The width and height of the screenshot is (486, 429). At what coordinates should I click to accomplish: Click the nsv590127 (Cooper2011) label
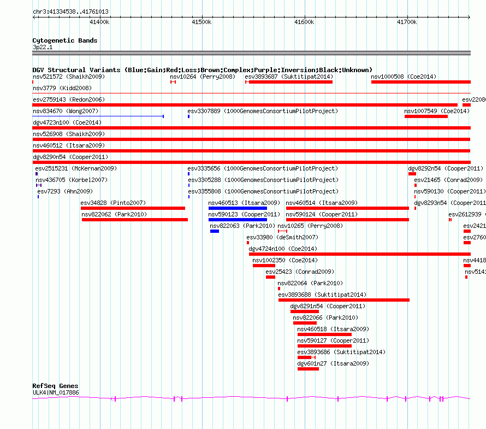[x=333, y=340]
